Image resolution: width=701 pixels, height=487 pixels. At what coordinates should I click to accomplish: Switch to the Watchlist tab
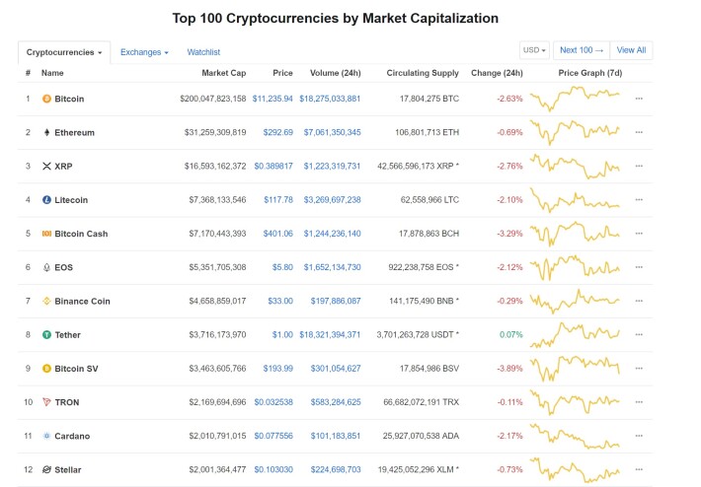tap(203, 52)
